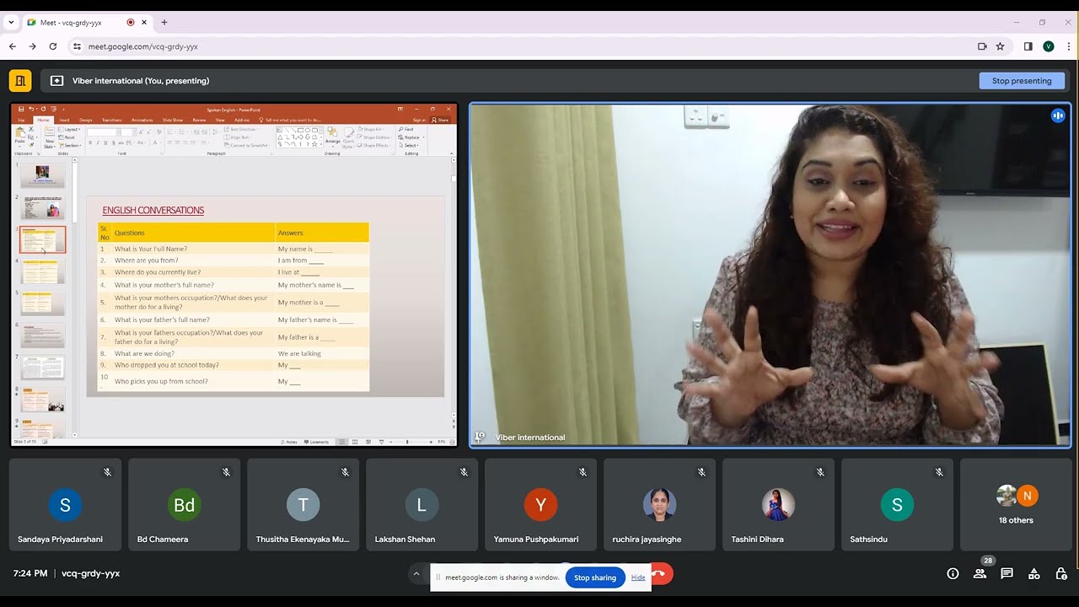Click Save icon in PowerPoint title bar
This screenshot has width=1079, height=607.
[x=21, y=109]
